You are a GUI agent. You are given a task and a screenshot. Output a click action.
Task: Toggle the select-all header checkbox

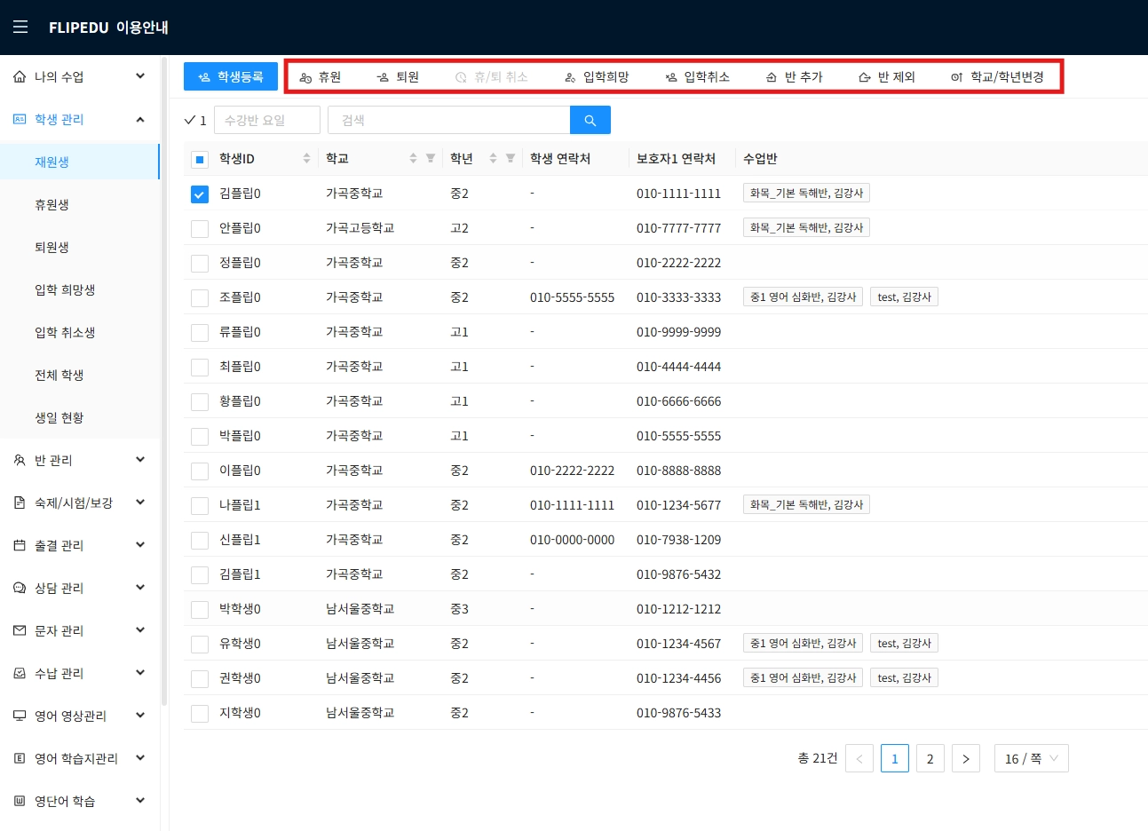(x=200, y=160)
